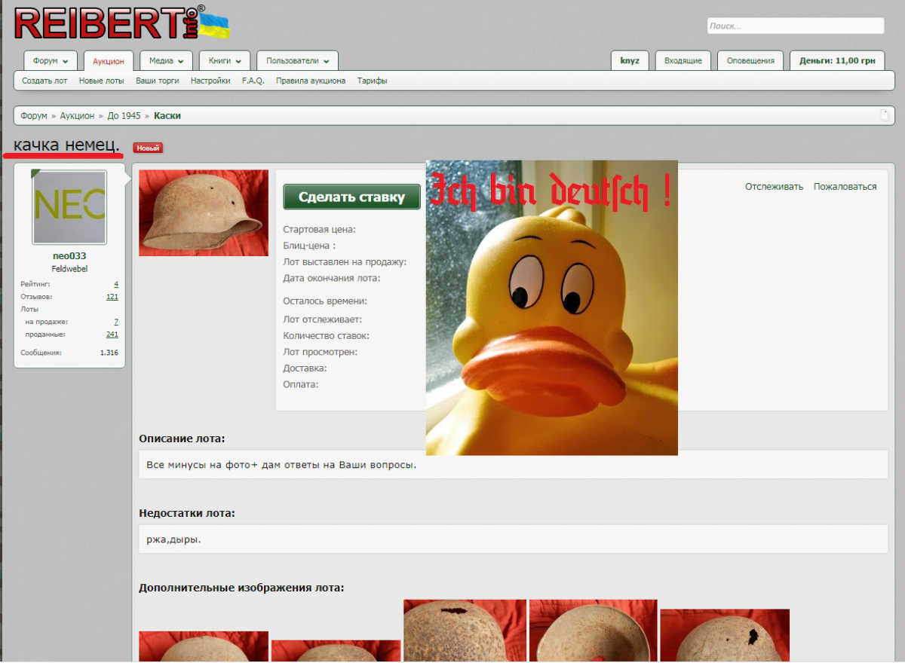Select Новые лоты in the auction submenu
The width and height of the screenshot is (905, 663).
[x=102, y=81]
